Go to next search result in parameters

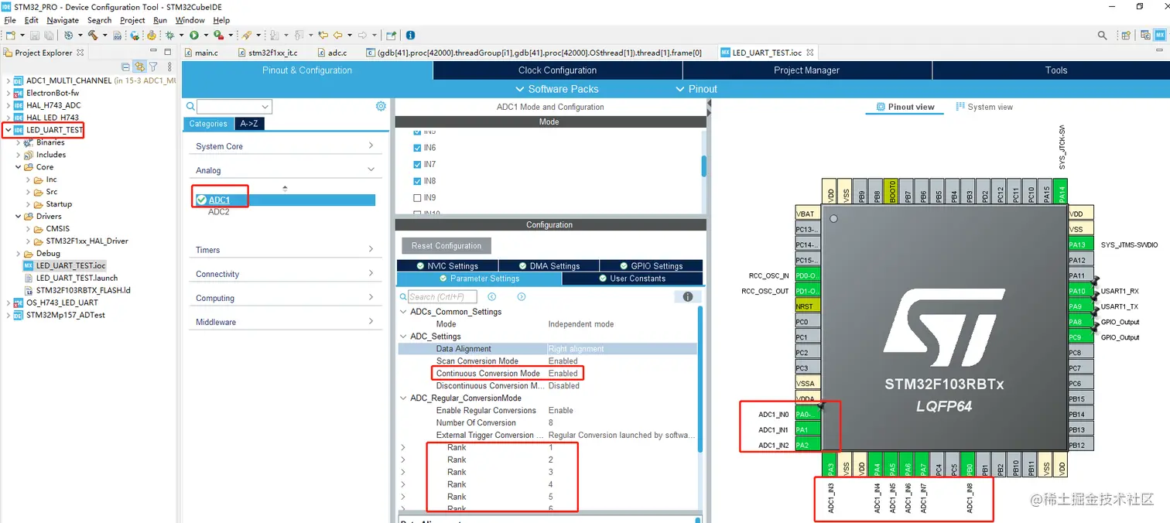pos(522,297)
